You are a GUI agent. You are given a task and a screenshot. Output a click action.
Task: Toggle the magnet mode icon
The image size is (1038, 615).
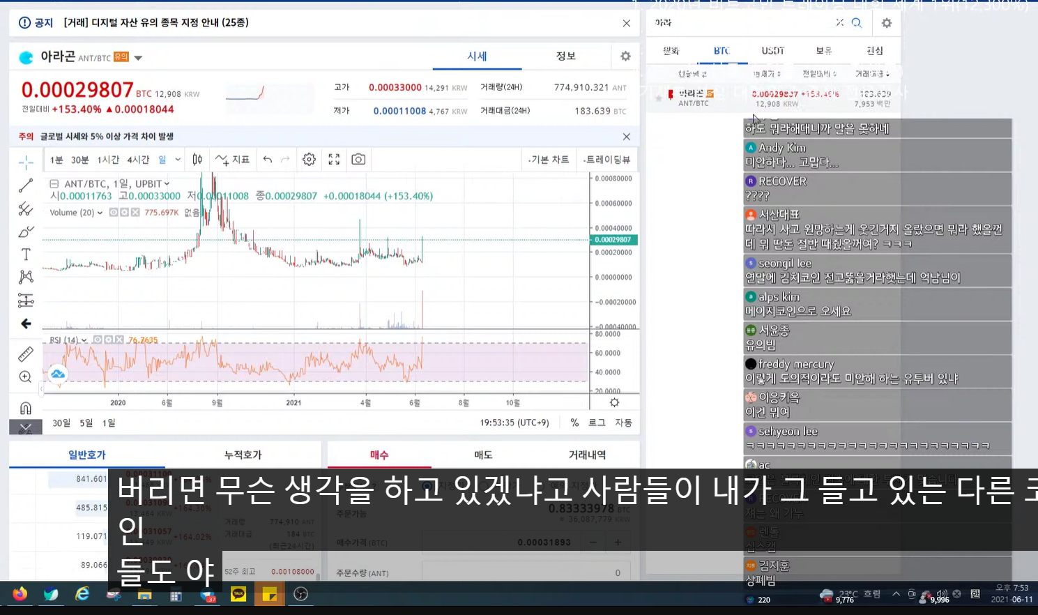[26, 408]
